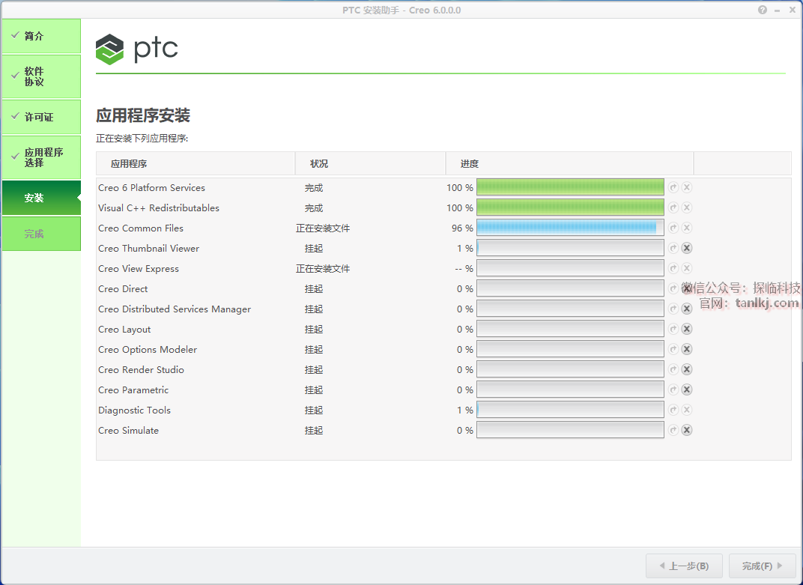Screen dimensions: 803x585
Task: Cancel the Creo Simulate installation
Action: point(687,431)
